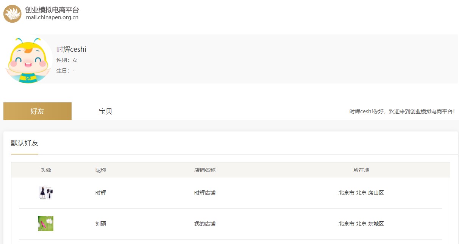Click the 生日 birthday field

(65, 71)
